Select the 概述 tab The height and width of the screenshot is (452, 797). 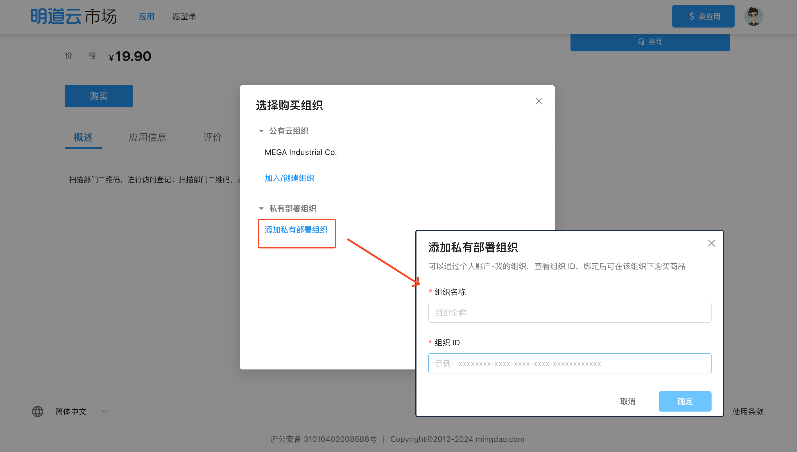83,137
